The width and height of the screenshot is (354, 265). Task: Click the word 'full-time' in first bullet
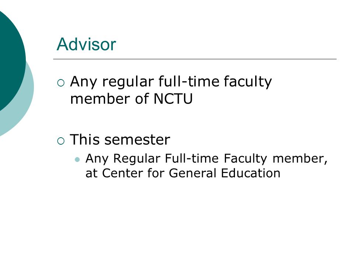point(189,81)
